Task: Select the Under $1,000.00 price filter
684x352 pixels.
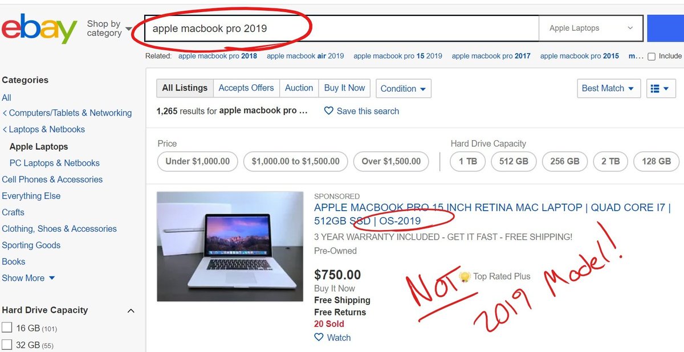Action: tap(198, 161)
